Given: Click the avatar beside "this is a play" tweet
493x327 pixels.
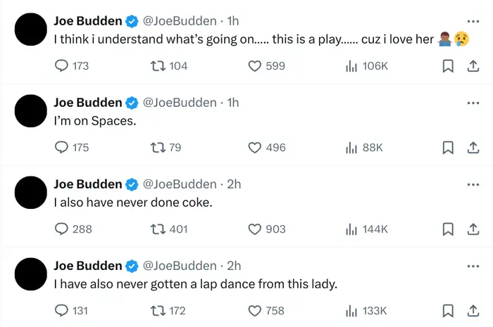Looking at the screenshot, I should (30, 30).
